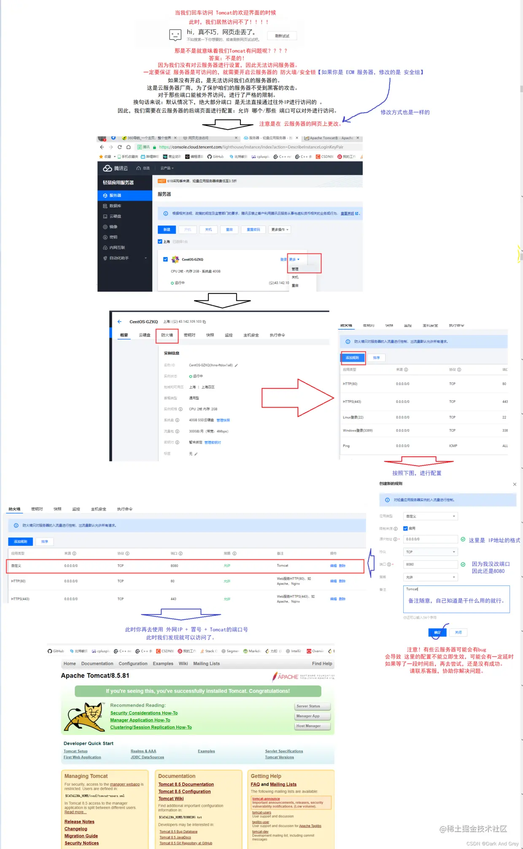523x849 pixels.
Task: Click the browser back arrow in Tencent console
Action: (102, 147)
